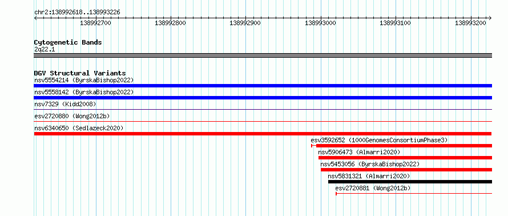Image resolution: width=508 pixels, height=216 pixels.
Task: Click the blue bar for nsv5558142
Action: coord(263,98)
